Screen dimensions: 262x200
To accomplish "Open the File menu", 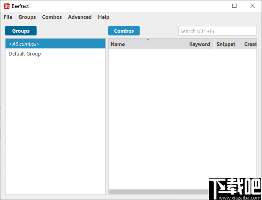I will point(8,17).
